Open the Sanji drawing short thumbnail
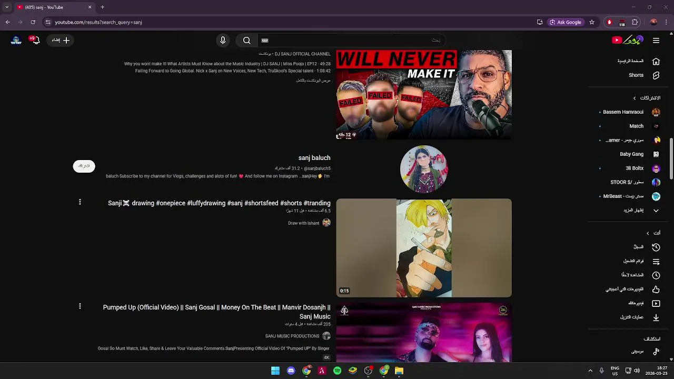Screen dimensions: 674x379 click(x=424, y=248)
